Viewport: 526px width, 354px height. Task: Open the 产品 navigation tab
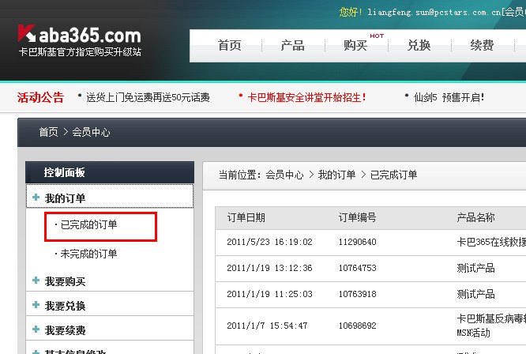point(292,45)
